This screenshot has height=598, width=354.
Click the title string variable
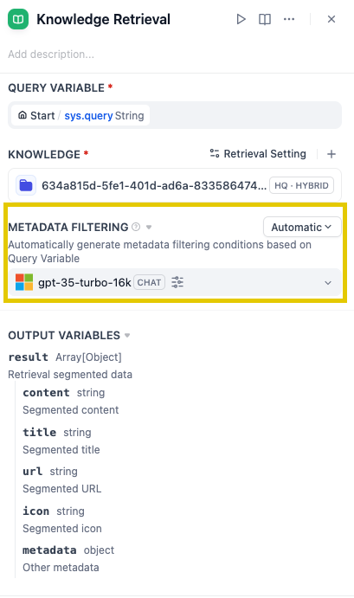click(x=57, y=432)
